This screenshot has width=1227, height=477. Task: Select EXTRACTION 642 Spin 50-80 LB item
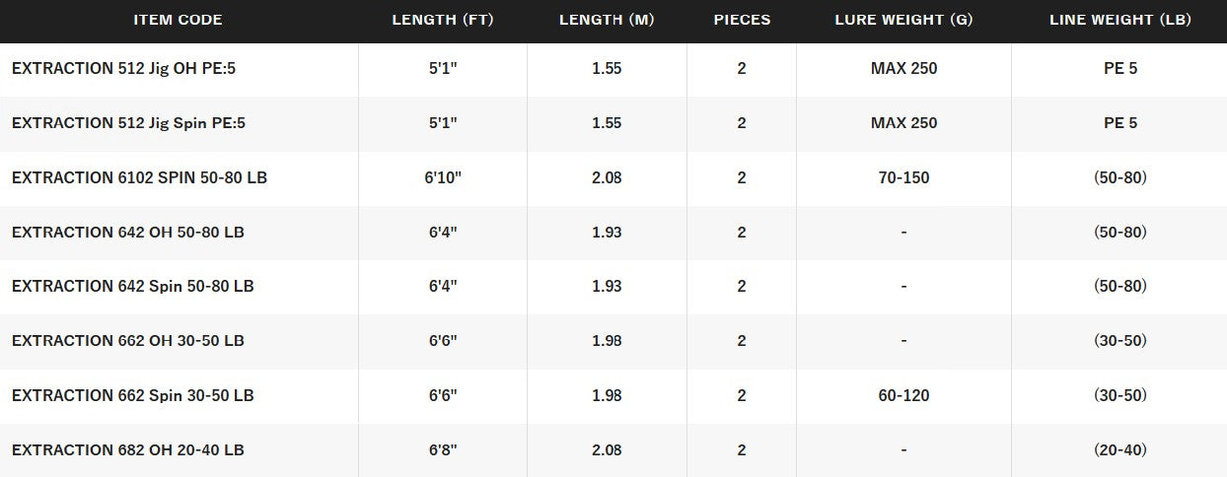pos(133,287)
